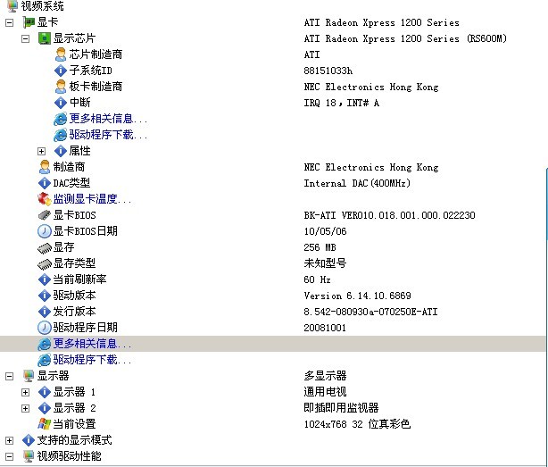Collapse the 显示器 node
Viewport: 548px width, 467px height.
coord(10,377)
